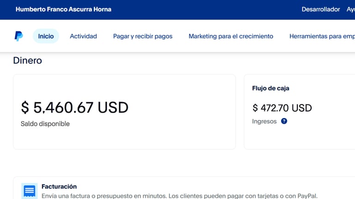Open the Actividad tab
The height and width of the screenshot is (199, 355).
pos(83,36)
